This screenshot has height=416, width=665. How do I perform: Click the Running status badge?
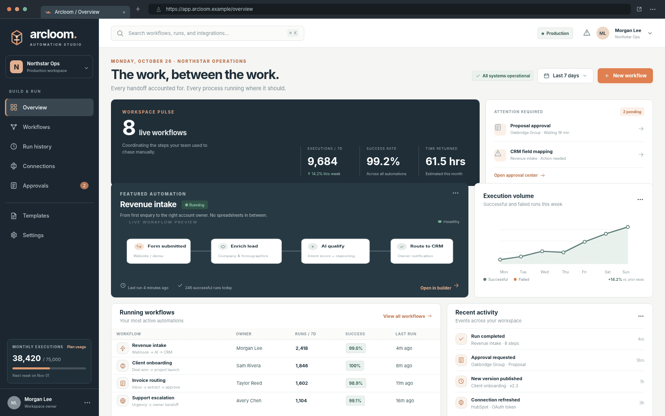[195, 205]
